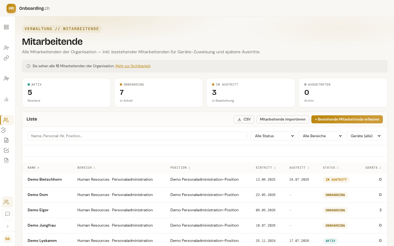Select the Ausgetreten summary card
The width and height of the screenshot is (394, 246).
pyautogui.click(x=343, y=93)
